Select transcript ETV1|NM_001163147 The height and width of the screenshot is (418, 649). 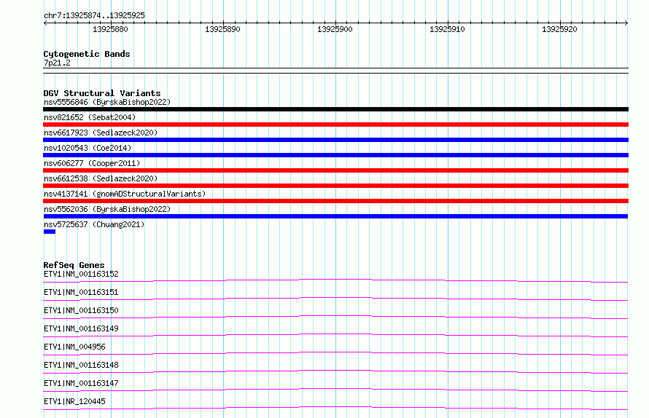[81, 383]
